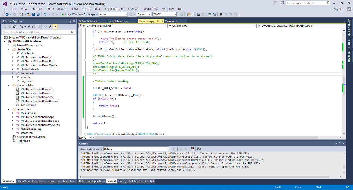Screen dimensions: 353x190
Task: Switch to the Error List tab
Action: (149, 181)
